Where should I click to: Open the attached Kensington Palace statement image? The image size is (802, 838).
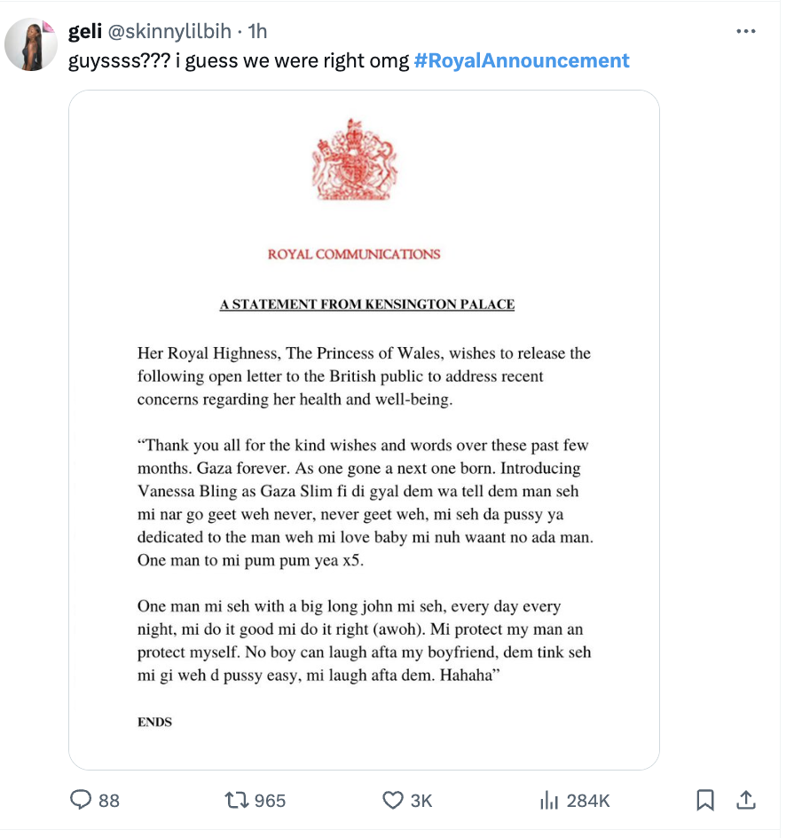click(x=364, y=431)
